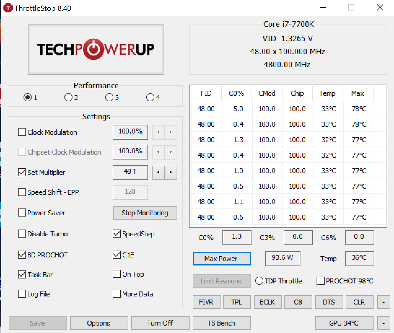This screenshot has height=333, width=394.
Task: Click the C0% column header
Action: tap(236, 93)
